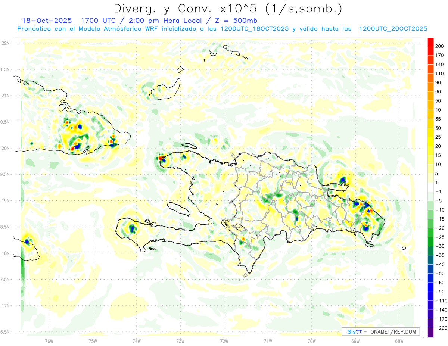Click the WRF model forecast description line
The height and width of the screenshot is (346, 448).
[x=222, y=29]
